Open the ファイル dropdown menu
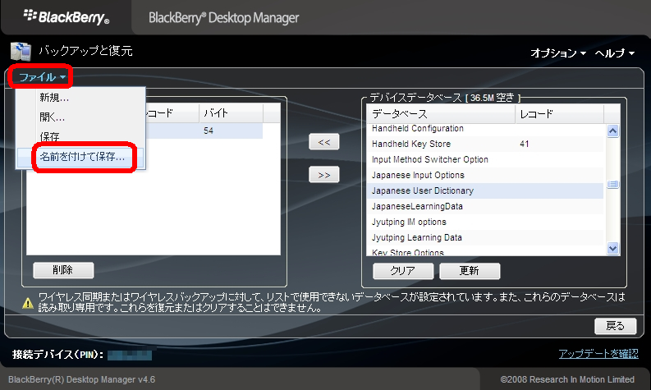Image resolution: width=651 pixels, height=390 pixels. 43,77
